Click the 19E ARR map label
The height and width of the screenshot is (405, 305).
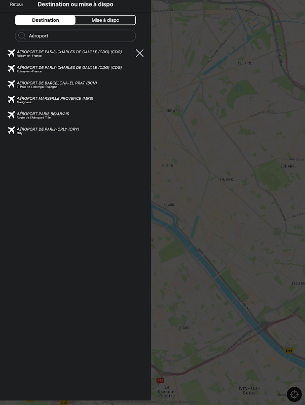coord(244,63)
